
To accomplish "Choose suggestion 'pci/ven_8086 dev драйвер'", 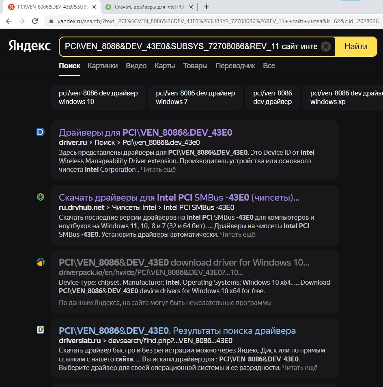I will tap(273, 97).
